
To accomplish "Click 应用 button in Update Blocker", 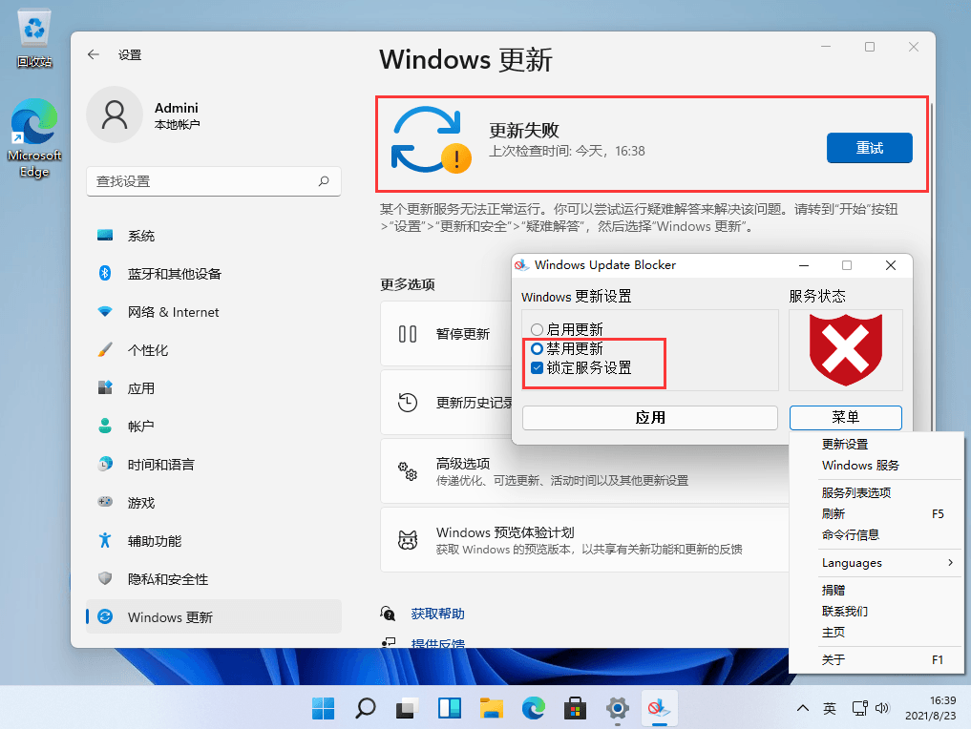I will [650, 418].
